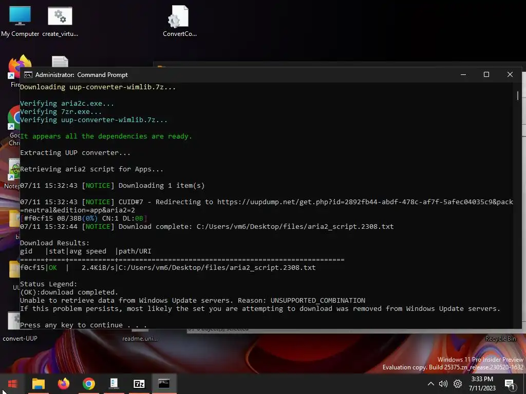Viewport: 526px width, 394px height.
Task: Click 'Downloading uup-converter-wimlib.7z...' line
Action: point(98,87)
